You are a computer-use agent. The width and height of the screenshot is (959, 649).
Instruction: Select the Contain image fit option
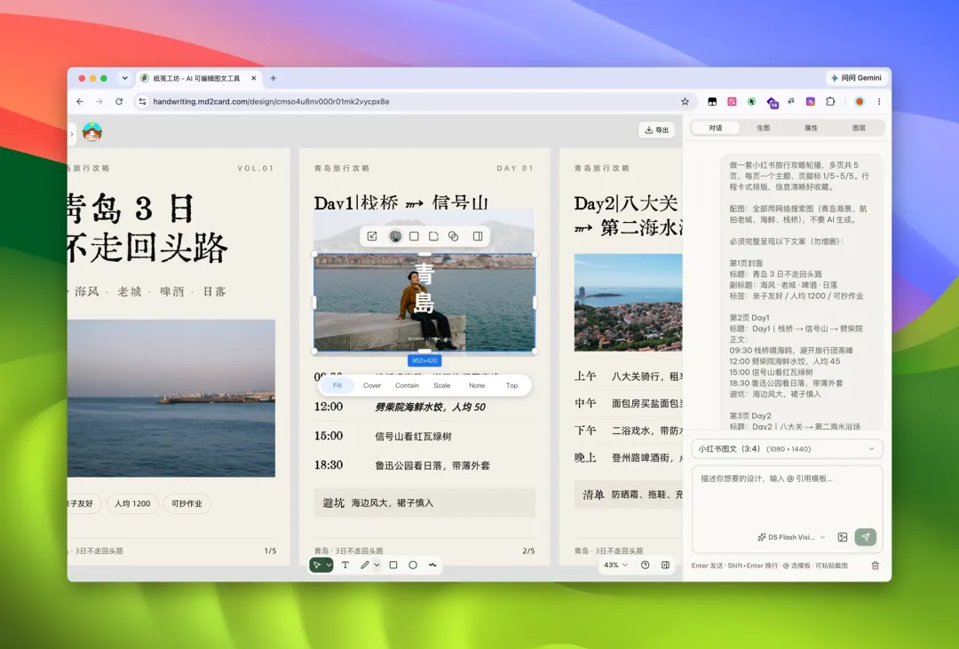(407, 385)
